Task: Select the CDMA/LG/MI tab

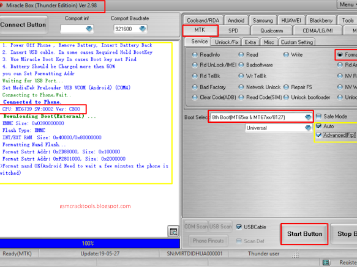Action: click(318, 31)
